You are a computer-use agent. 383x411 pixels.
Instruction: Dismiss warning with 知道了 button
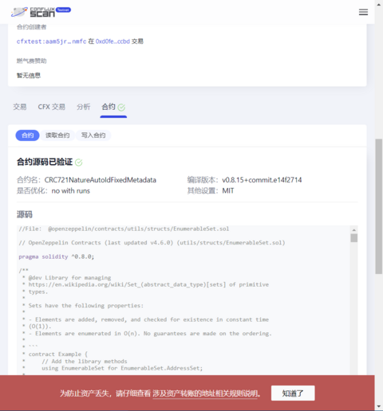(x=293, y=393)
